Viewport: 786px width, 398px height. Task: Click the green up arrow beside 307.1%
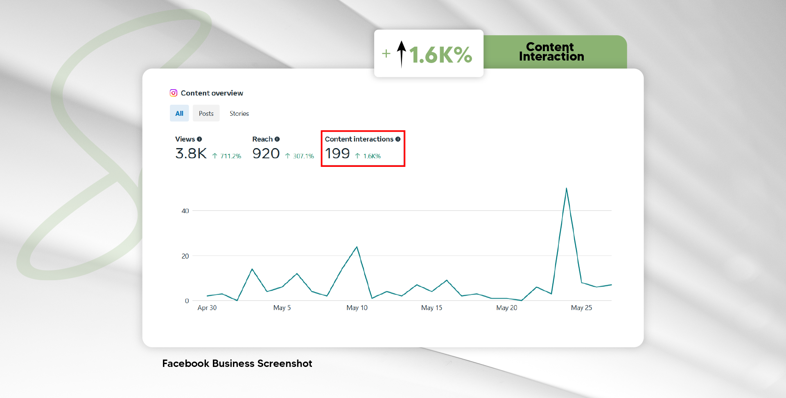click(287, 156)
